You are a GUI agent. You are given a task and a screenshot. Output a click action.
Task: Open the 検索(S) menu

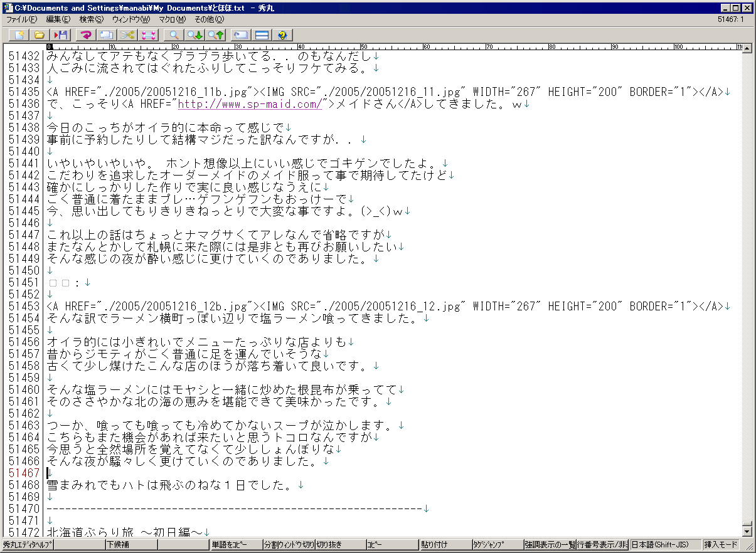[92, 19]
